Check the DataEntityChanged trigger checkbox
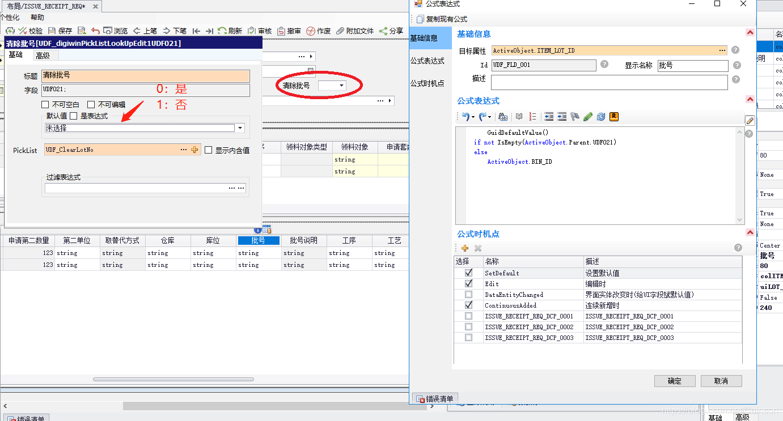Image resolution: width=783 pixels, height=421 pixels. (468, 295)
